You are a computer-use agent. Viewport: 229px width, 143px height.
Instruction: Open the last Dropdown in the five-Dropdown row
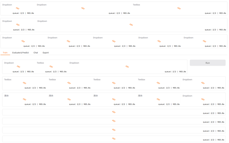pos(205,42)
